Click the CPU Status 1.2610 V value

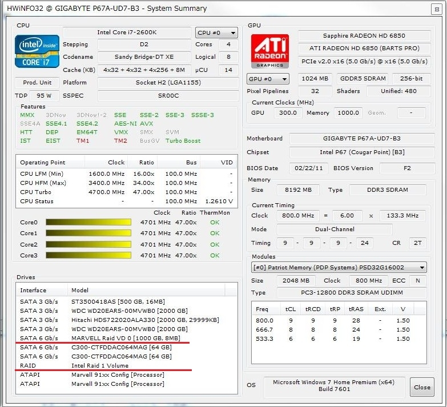tap(219, 202)
